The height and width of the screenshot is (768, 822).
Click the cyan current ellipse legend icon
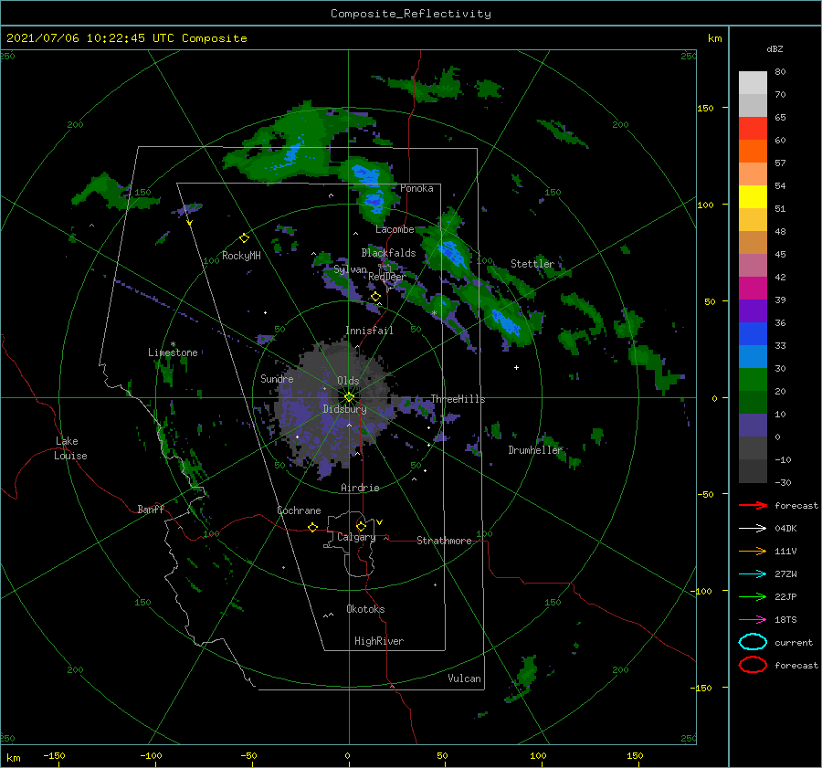coord(753,642)
